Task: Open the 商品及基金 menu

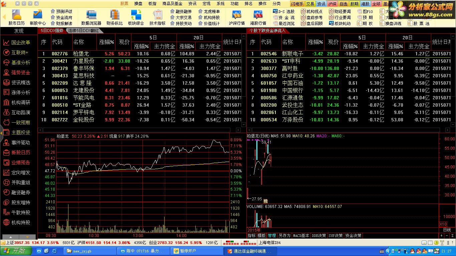Action: click(172, 3)
